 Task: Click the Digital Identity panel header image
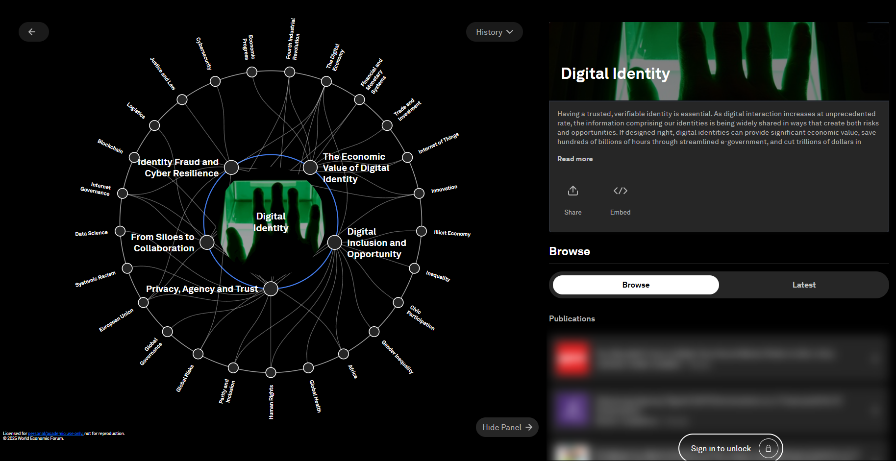(x=719, y=61)
